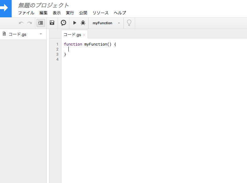Viewport: 247px width, 183px height.
Task: Open the 編集 menu
Action: (43, 13)
